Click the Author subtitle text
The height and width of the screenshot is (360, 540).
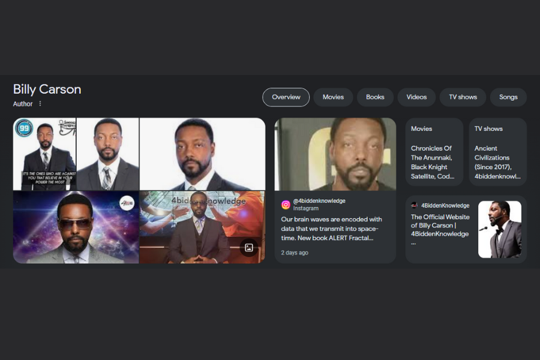click(23, 104)
